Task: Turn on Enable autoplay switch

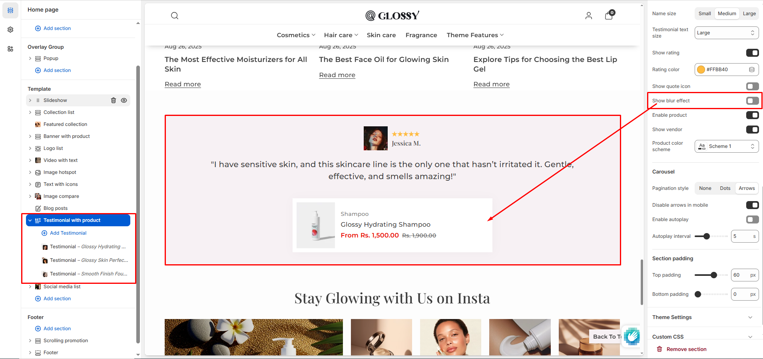Action: click(752, 219)
